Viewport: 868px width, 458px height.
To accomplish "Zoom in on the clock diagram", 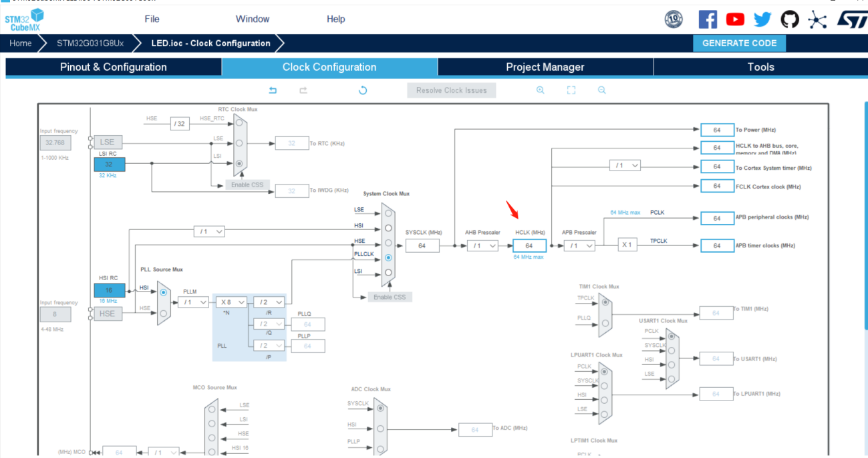I will click(541, 90).
